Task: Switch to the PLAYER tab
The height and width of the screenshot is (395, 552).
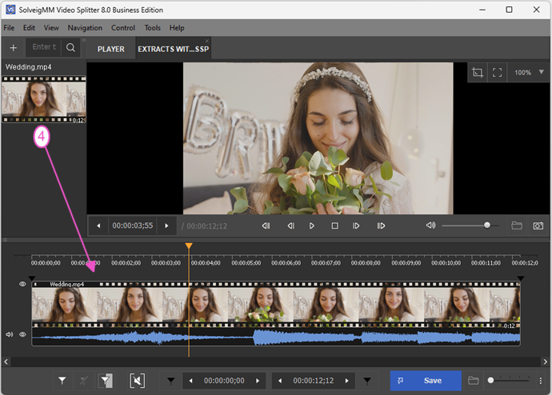Action: [x=111, y=49]
